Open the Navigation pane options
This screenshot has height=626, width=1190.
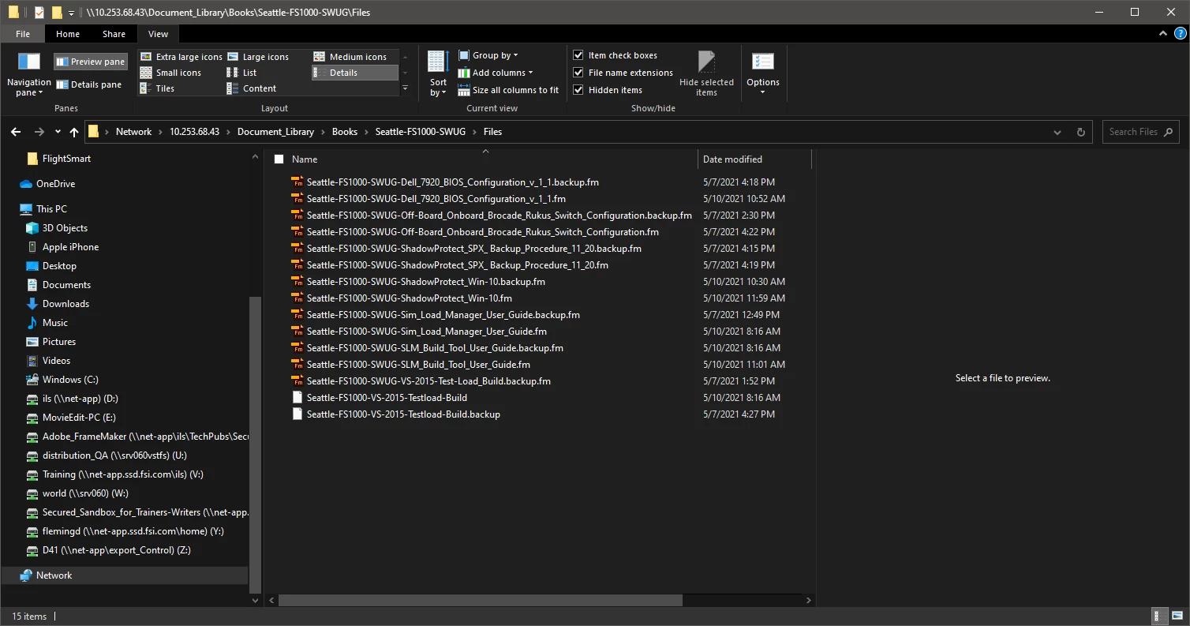[x=28, y=74]
